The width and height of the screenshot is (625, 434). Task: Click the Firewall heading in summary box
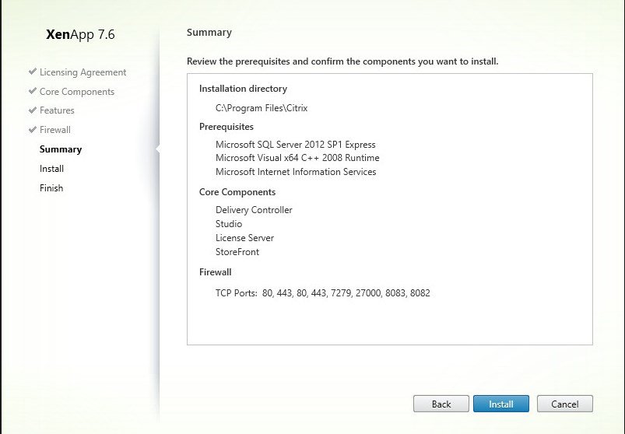pos(216,272)
